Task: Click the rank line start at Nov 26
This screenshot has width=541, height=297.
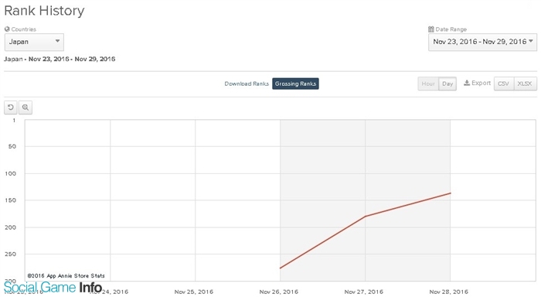Action: 280,268
